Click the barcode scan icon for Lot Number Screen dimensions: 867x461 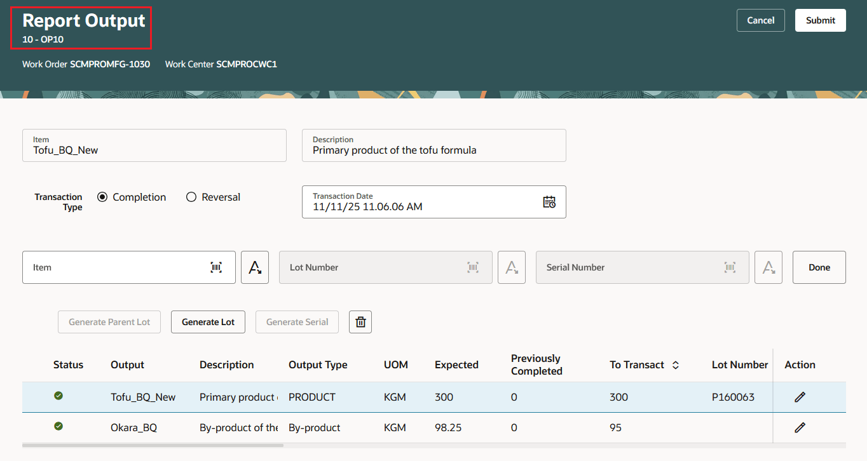point(473,267)
